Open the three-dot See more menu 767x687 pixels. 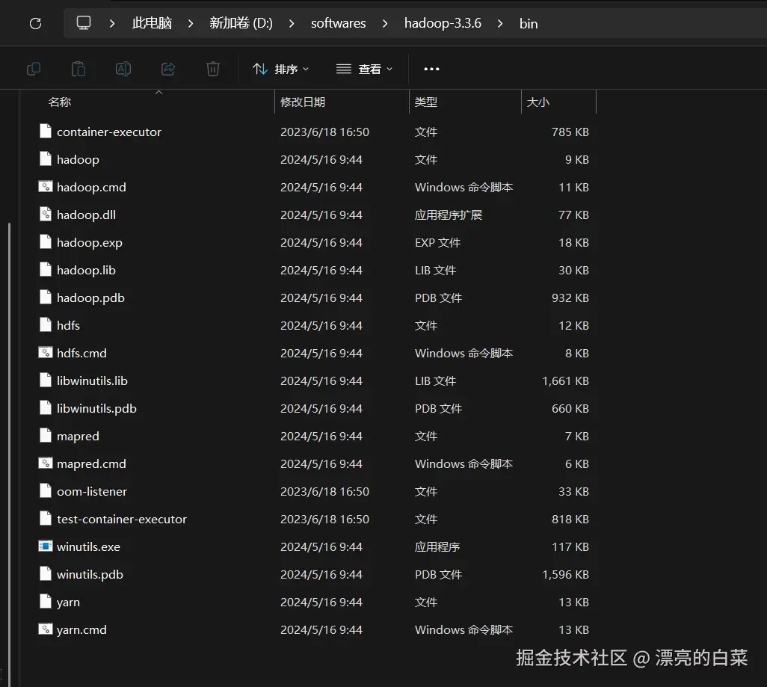pos(431,69)
